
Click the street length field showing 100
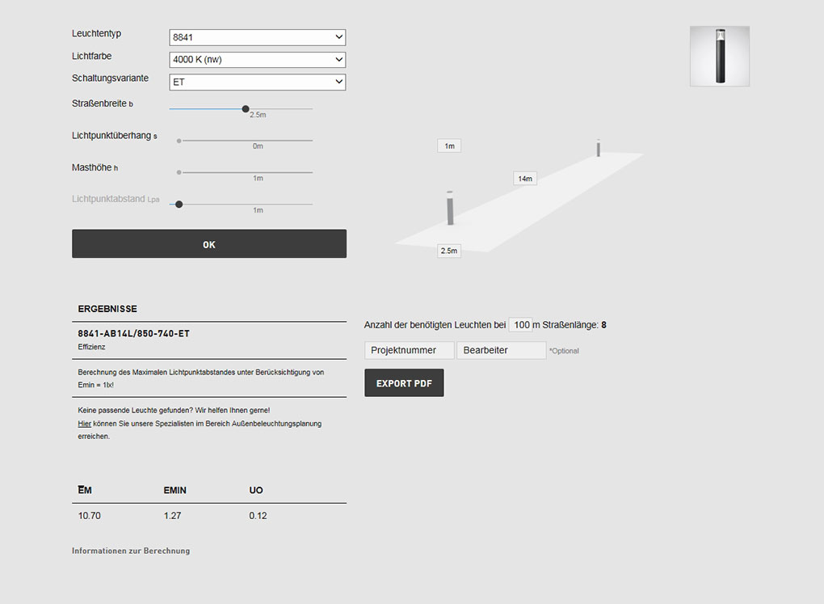[521, 325]
